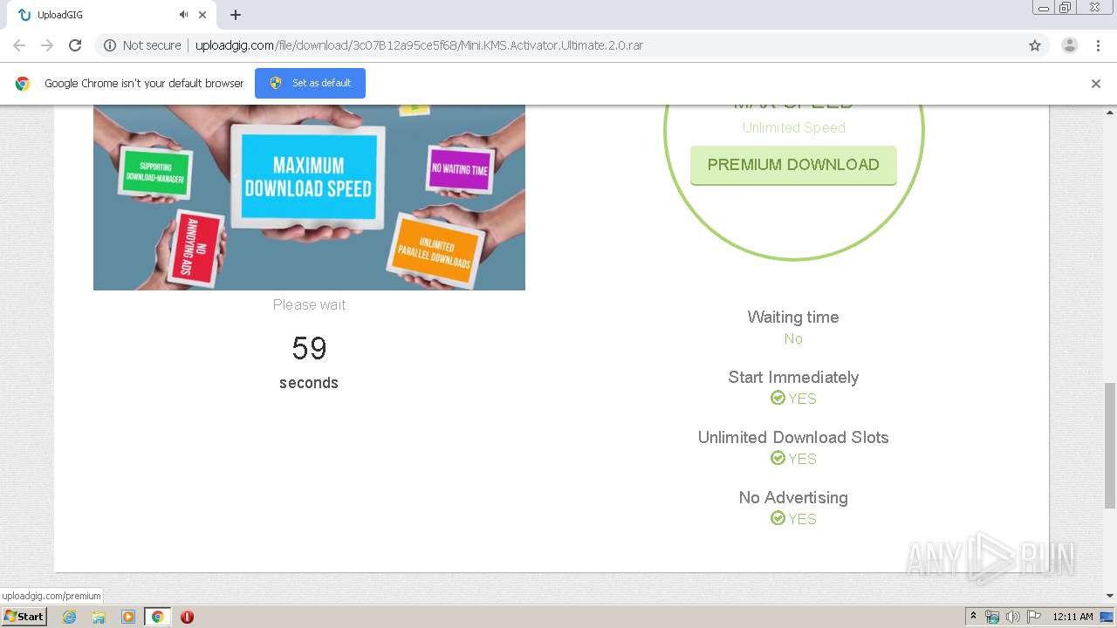Viewport: 1117px width, 628px height.
Task: Click the scrollbar down arrow
Action: [x=1110, y=596]
